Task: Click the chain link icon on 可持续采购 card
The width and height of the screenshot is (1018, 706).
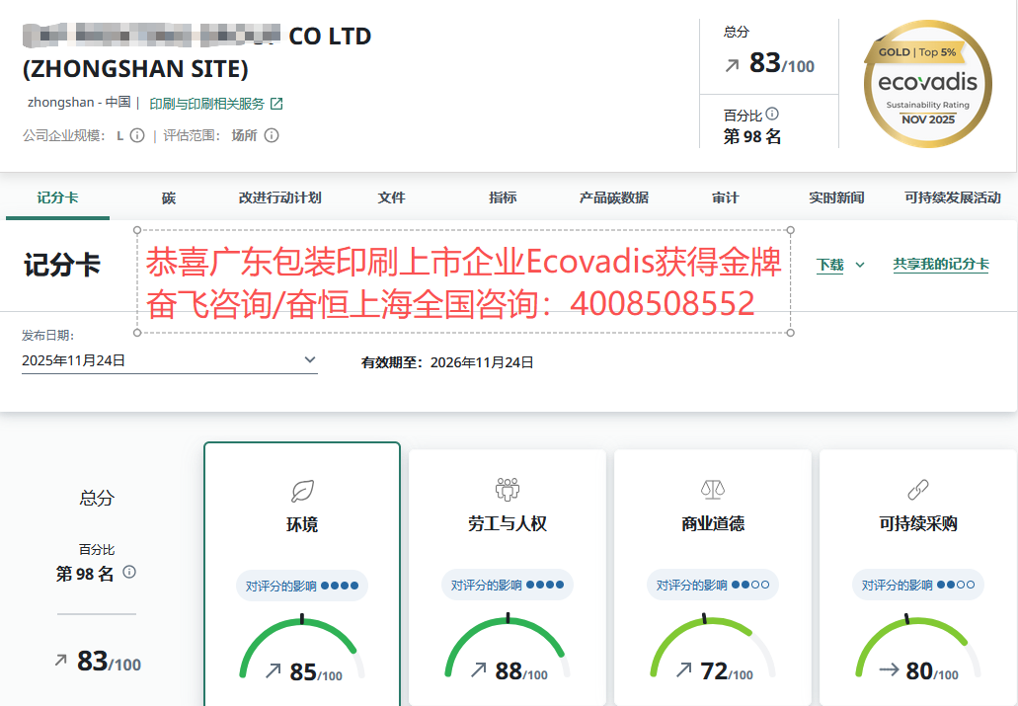Action: [917, 489]
